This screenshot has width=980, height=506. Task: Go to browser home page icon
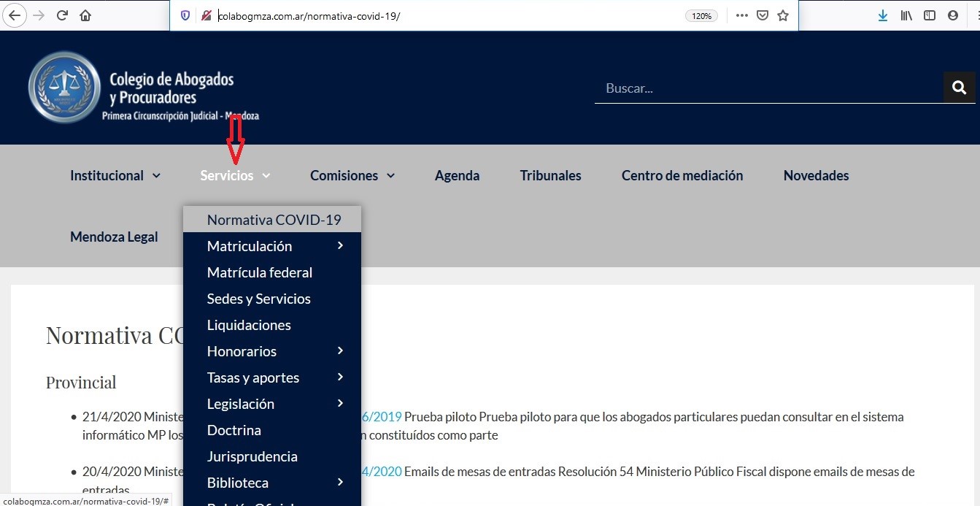click(x=85, y=15)
